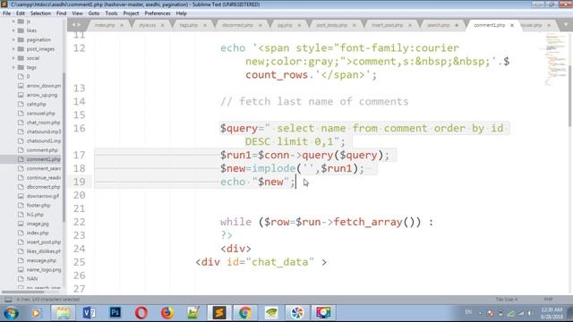The width and height of the screenshot is (573, 322).
Task: Expand the social folder
Action: pos(13,58)
